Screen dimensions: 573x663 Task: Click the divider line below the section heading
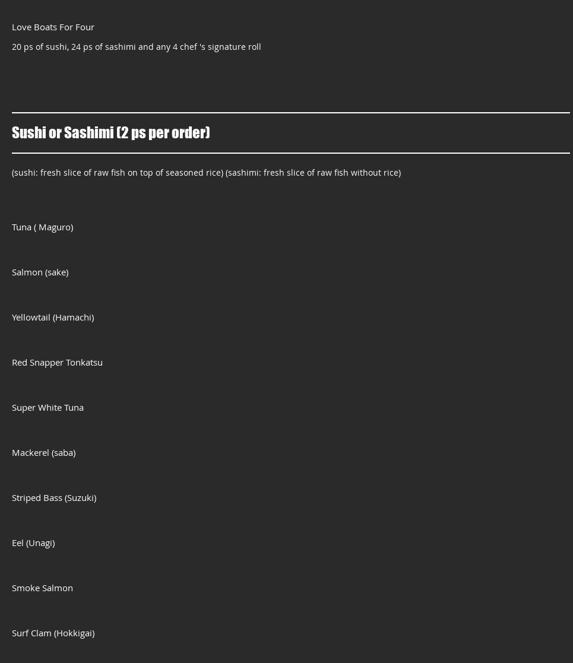pos(291,153)
